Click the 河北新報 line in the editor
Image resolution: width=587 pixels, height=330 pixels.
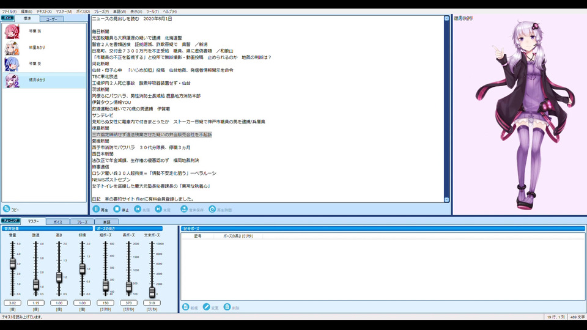(101, 64)
